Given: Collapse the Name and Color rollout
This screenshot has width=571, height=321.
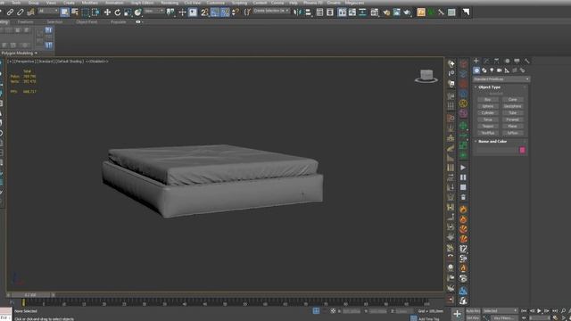Looking at the screenshot, I should 492,141.
